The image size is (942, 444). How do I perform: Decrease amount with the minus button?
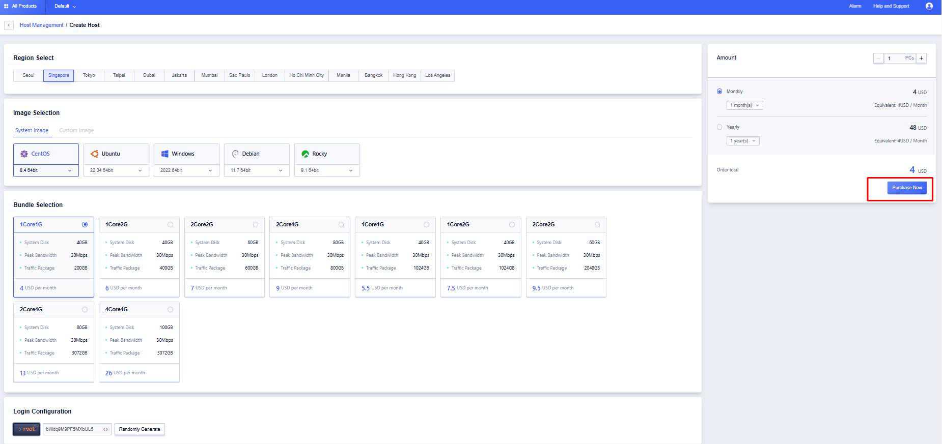click(878, 58)
